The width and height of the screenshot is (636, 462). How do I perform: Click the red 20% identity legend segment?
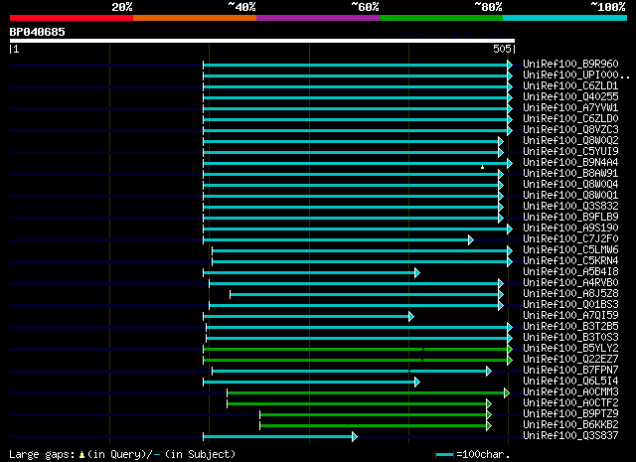pyautogui.click(x=72, y=18)
